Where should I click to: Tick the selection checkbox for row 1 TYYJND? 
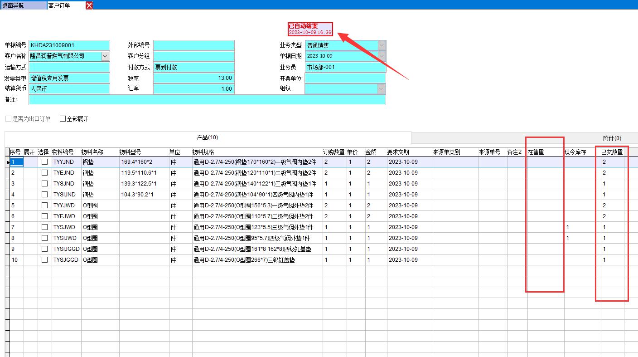pyautogui.click(x=44, y=162)
